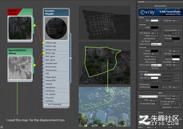
Task: Collapse the Basic parameters rollout header
Action: [160, 6]
